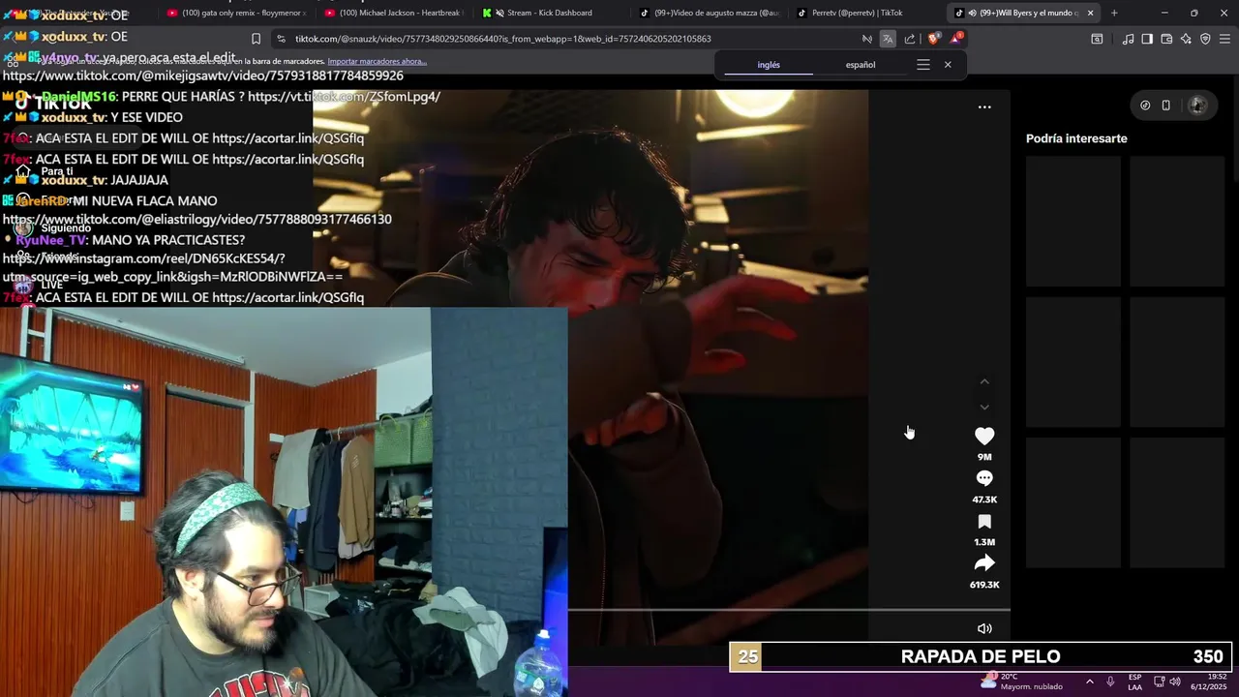This screenshot has width=1239, height=697.
Task: Click the taskbar microphone icon
Action: pos(1110,682)
